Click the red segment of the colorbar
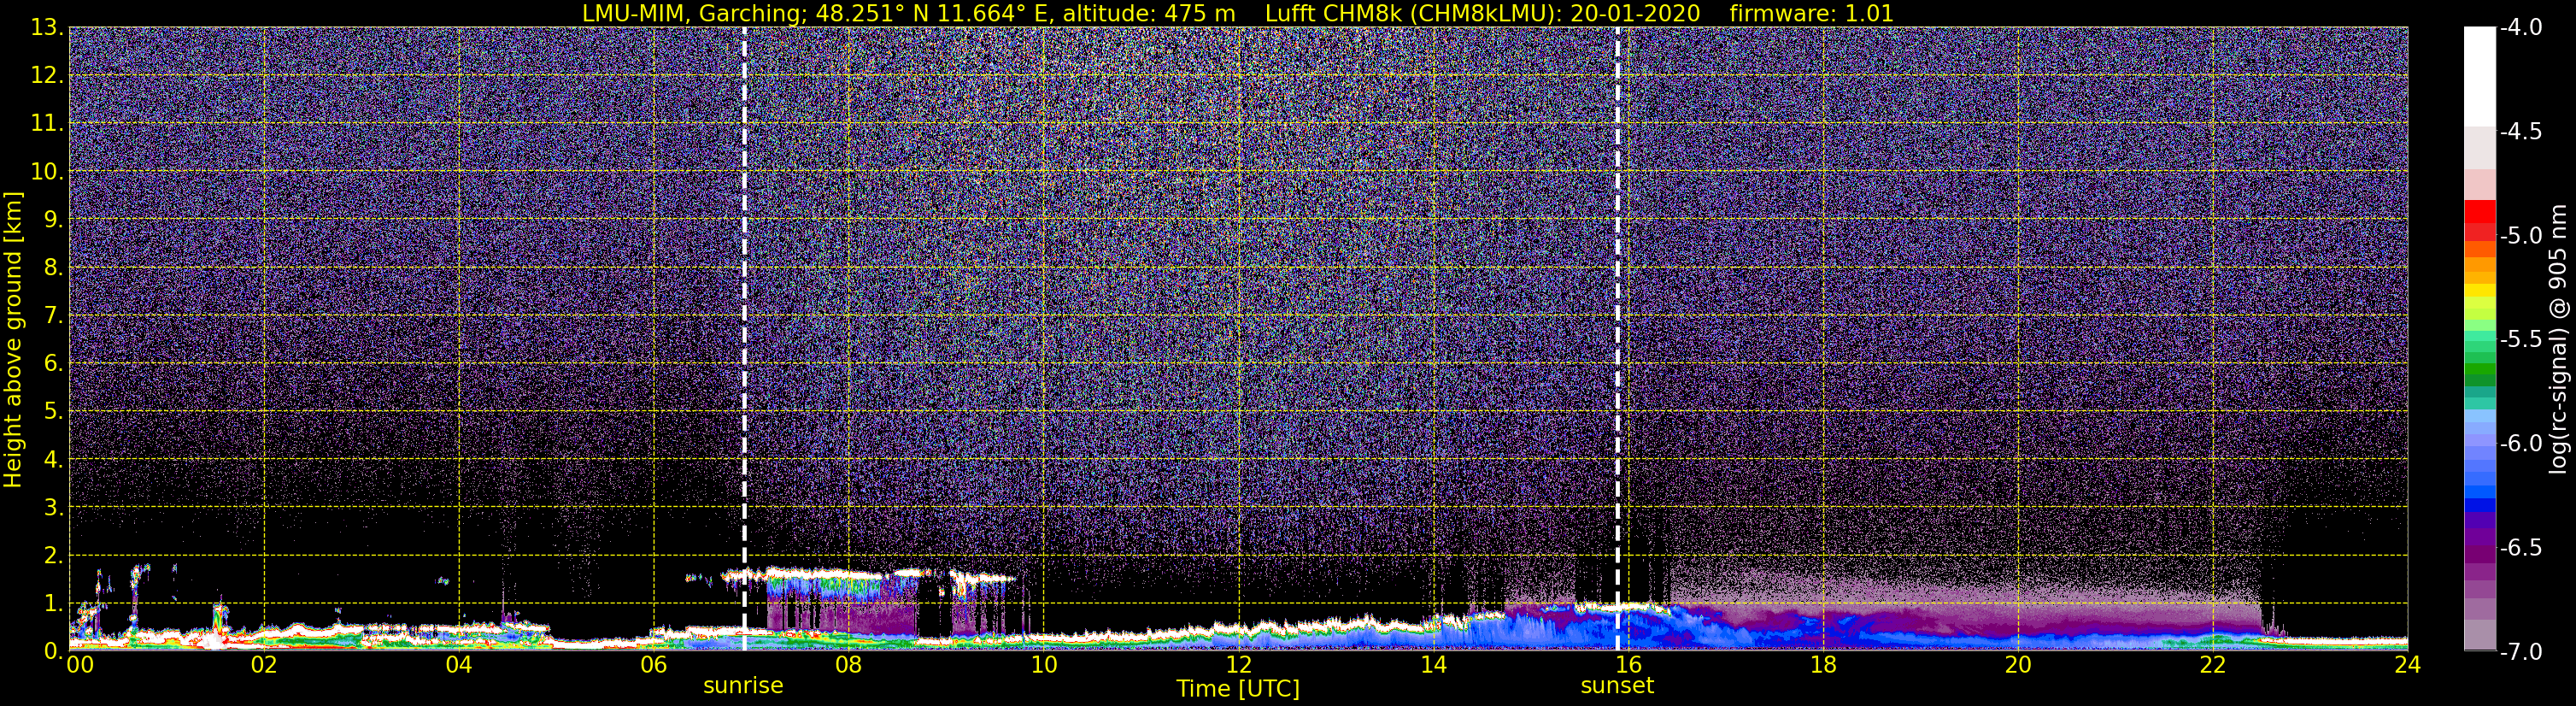The height and width of the screenshot is (706, 2576). (x=2479, y=211)
